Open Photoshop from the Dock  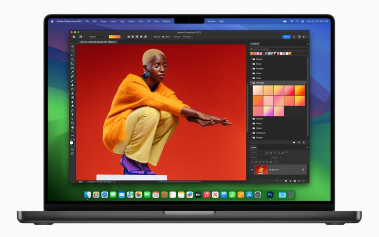(270, 194)
